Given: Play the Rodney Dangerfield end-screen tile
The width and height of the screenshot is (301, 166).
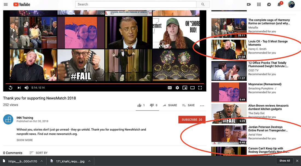Looking at the screenshot, I should tap(128, 32).
